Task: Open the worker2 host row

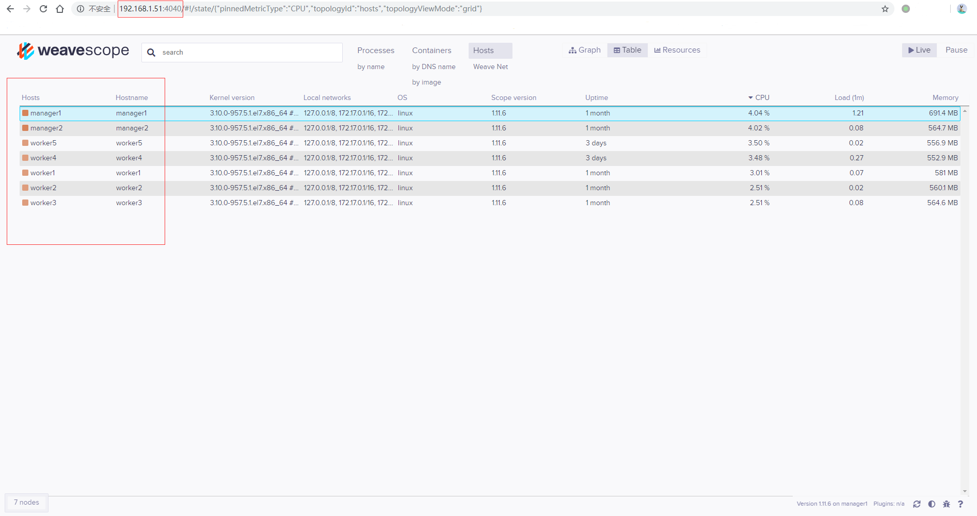Action: click(x=490, y=188)
